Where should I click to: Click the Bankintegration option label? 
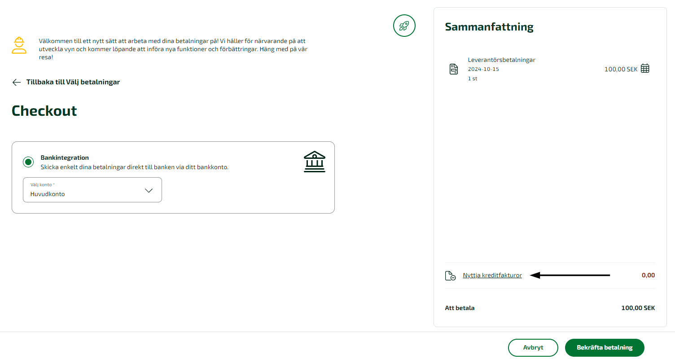(65, 158)
